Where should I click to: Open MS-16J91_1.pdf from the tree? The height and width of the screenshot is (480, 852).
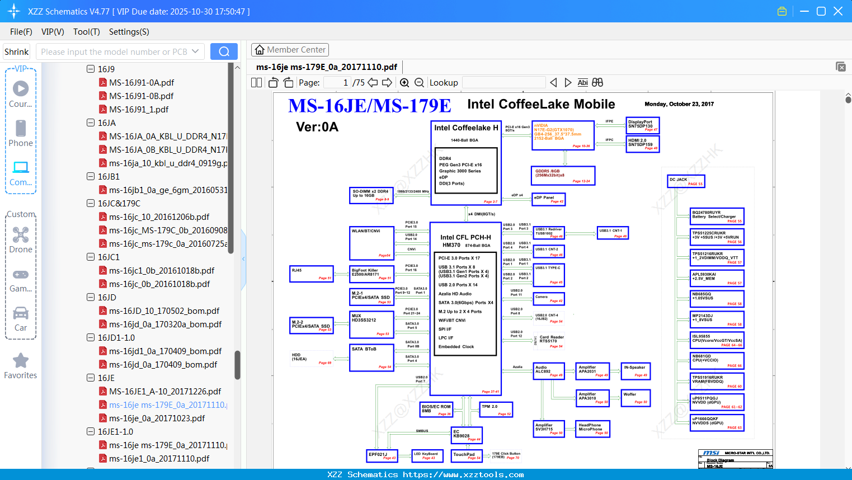pos(139,109)
